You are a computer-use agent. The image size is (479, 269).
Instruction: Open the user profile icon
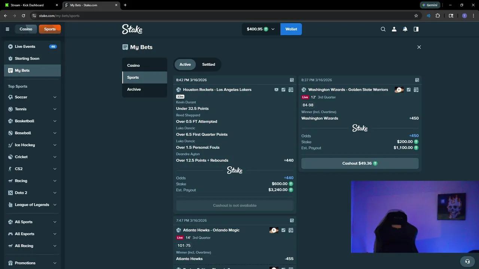pos(394,29)
